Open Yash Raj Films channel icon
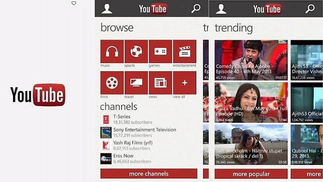 coord(106,145)
